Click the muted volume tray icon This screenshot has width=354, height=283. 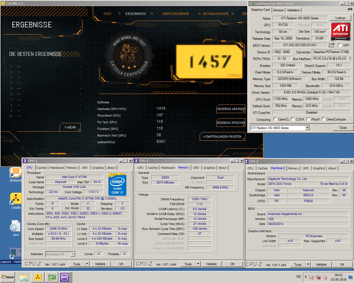coord(325,277)
